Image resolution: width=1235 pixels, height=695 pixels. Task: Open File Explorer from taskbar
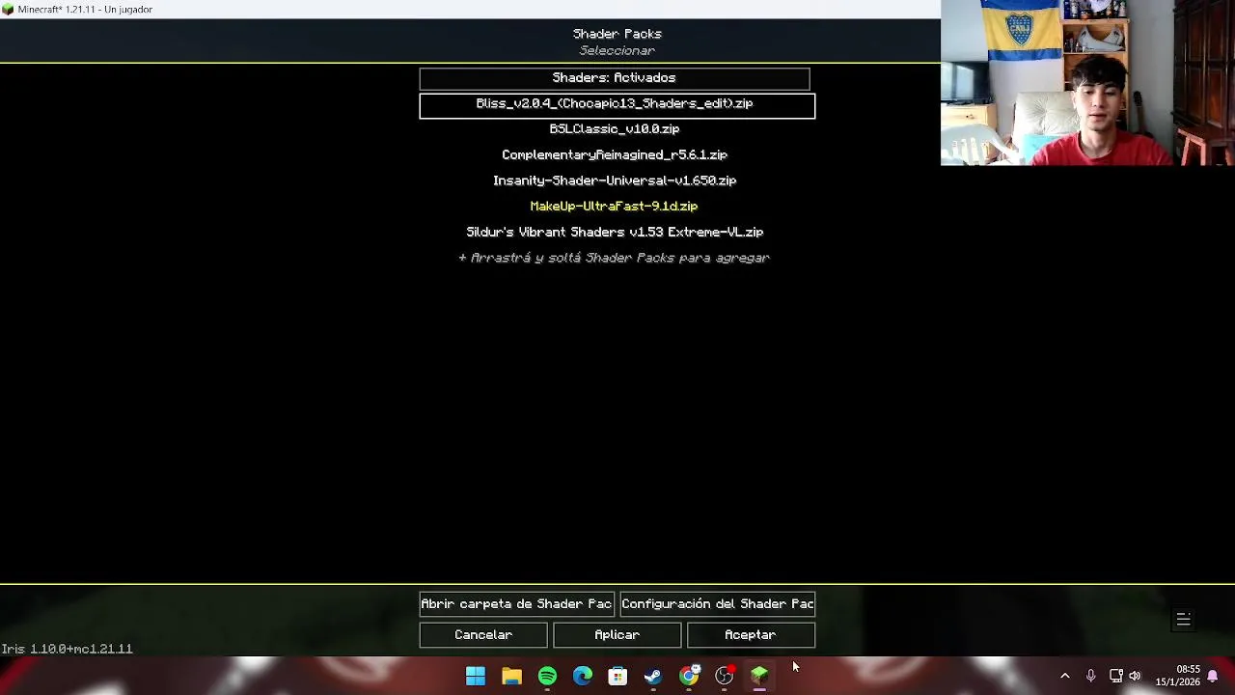click(511, 677)
